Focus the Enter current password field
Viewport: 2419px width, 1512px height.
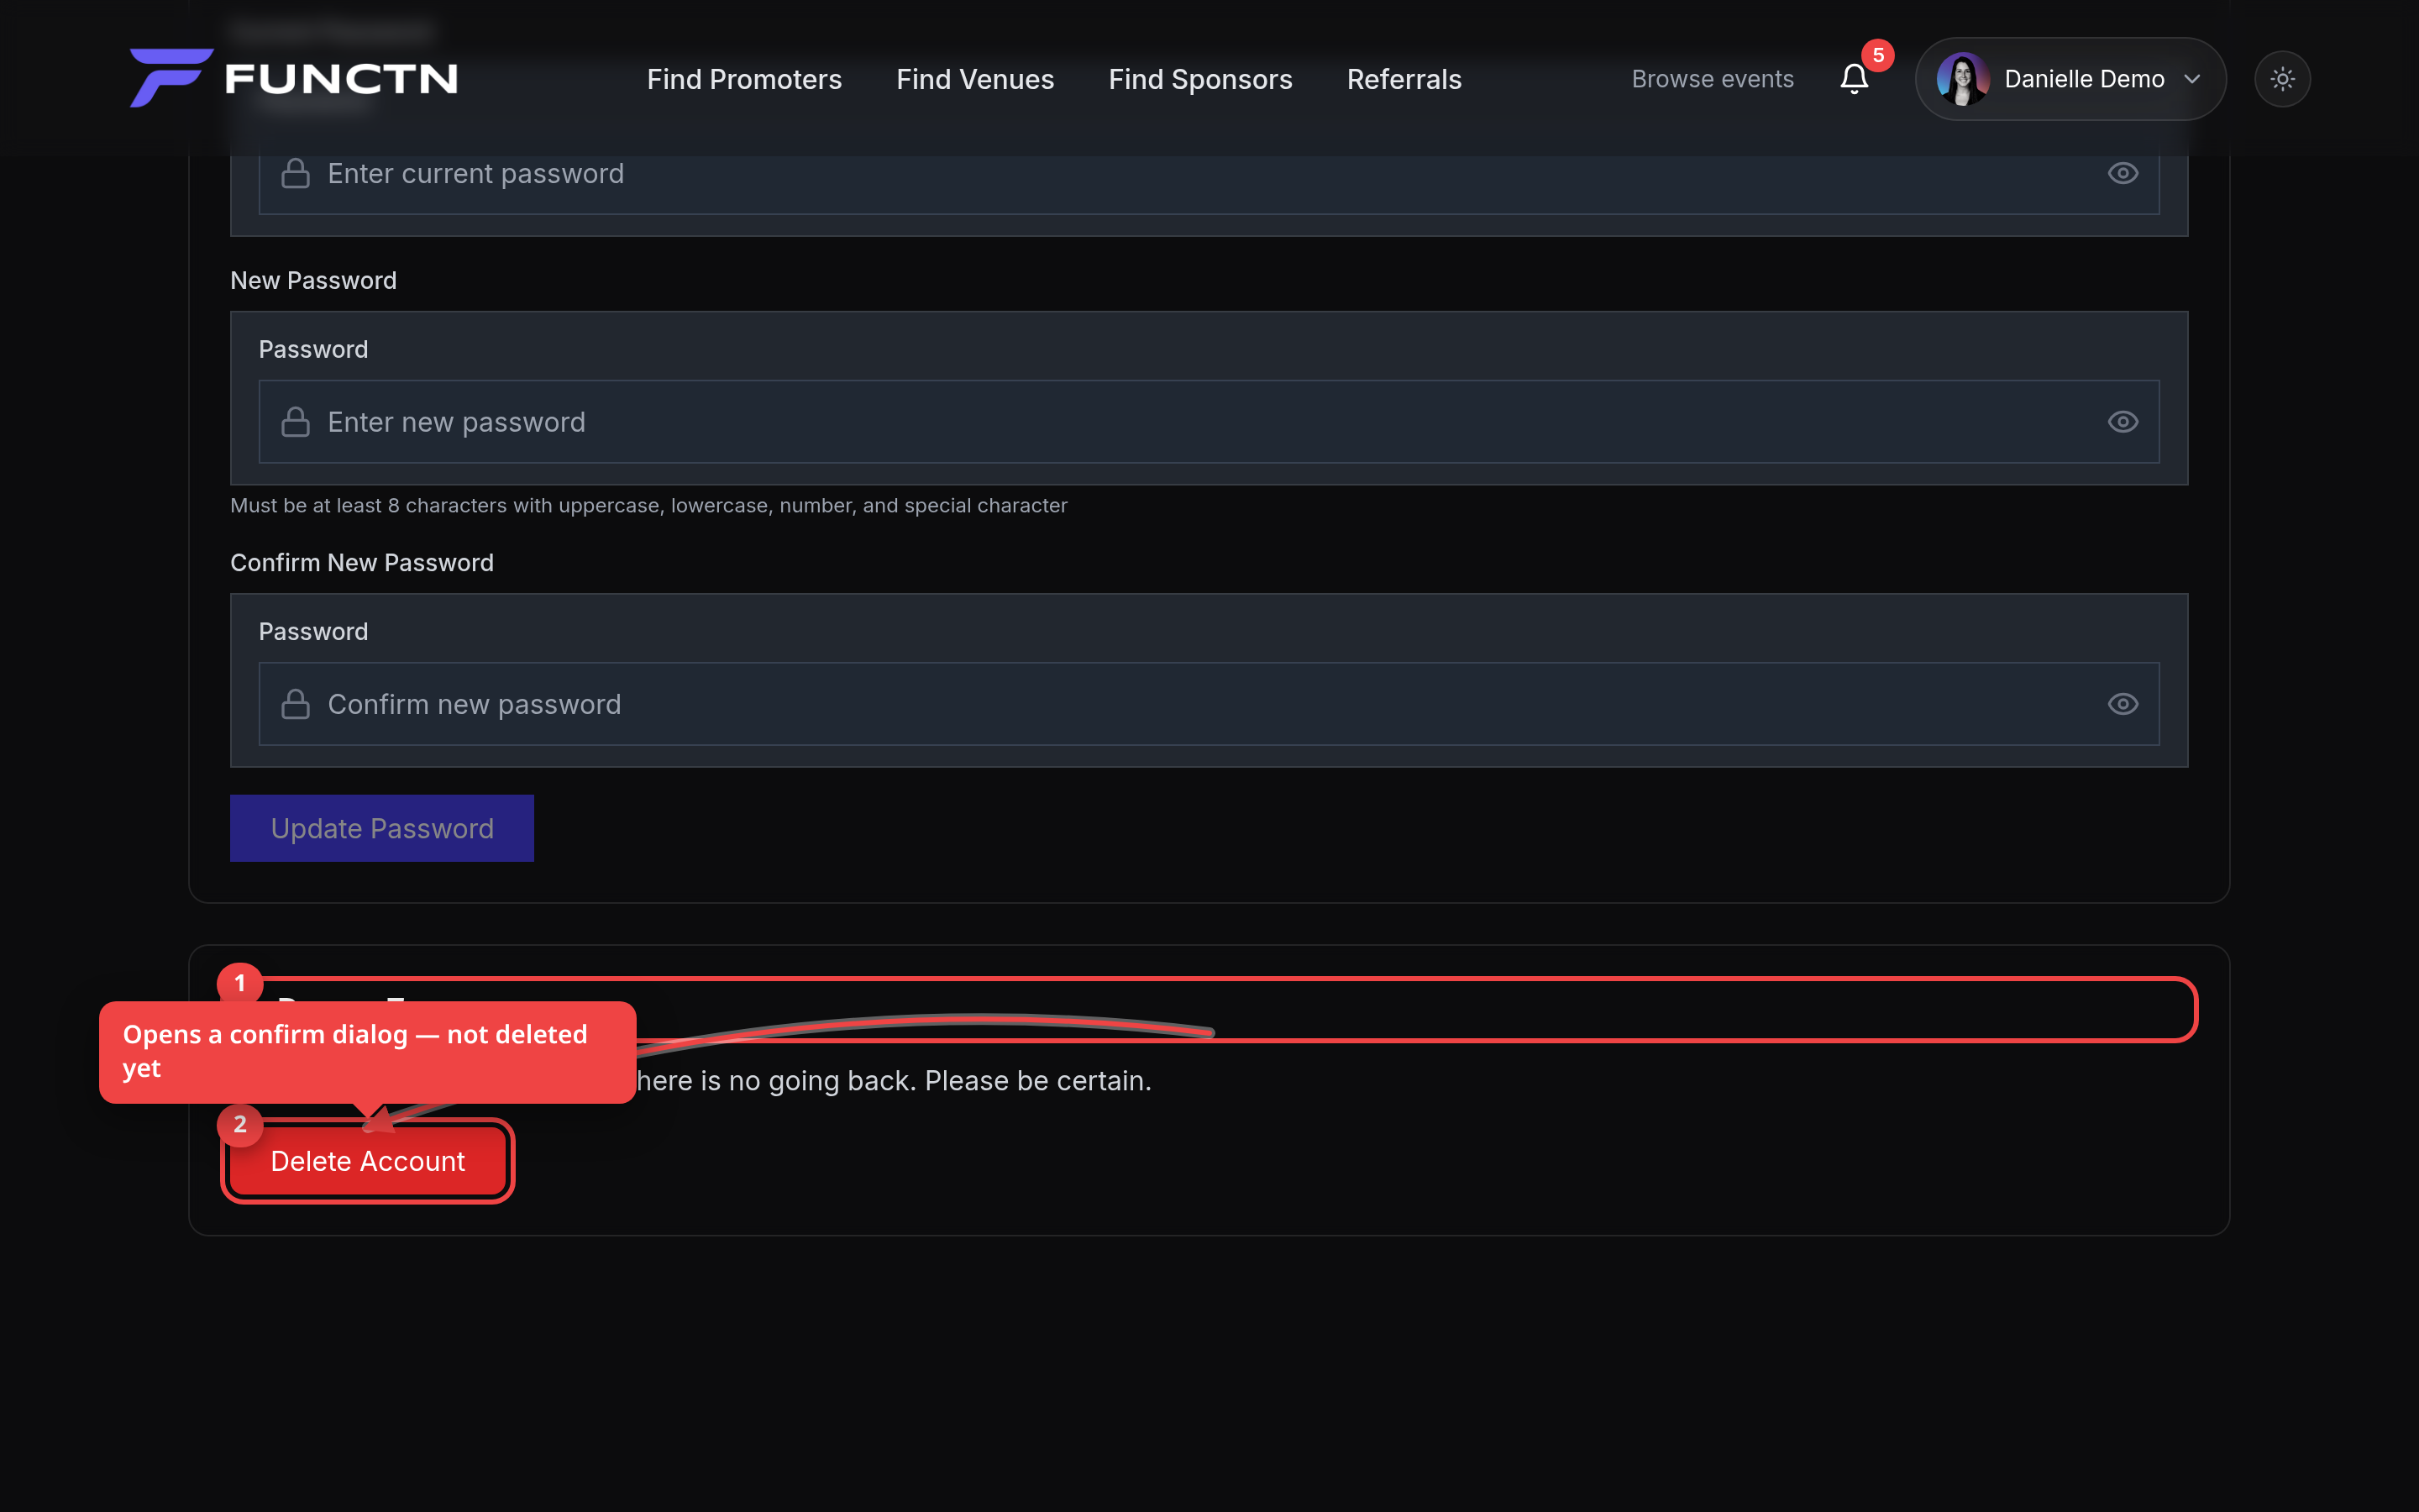click(x=1209, y=173)
